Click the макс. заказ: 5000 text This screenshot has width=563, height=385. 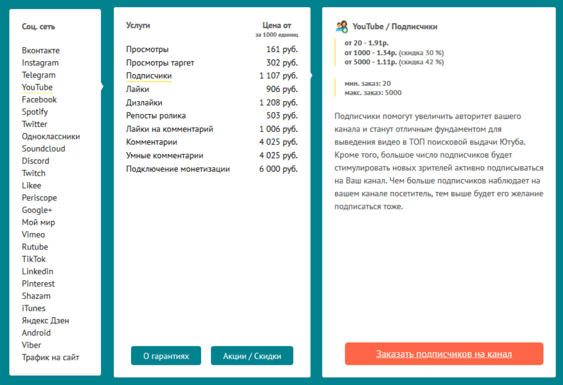(x=373, y=92)
